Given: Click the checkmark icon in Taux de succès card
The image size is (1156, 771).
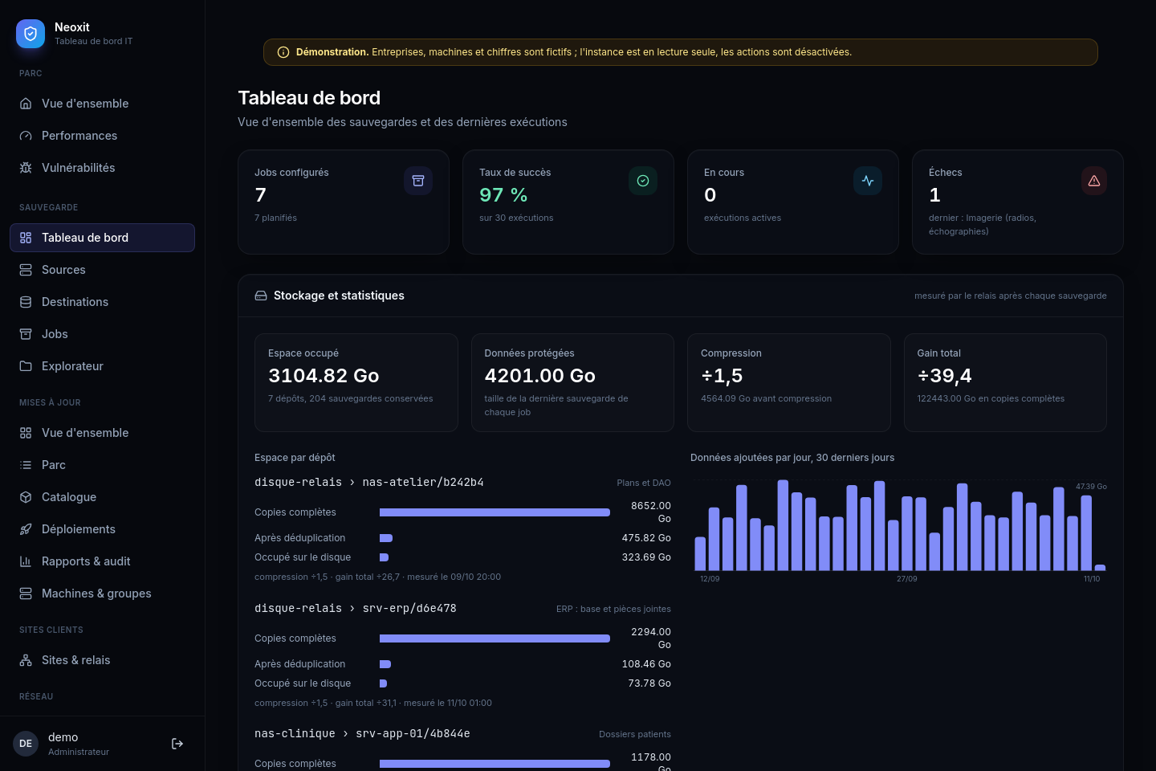Looking at the screenshot, I should pyautogui.click(x=643, y=181).
